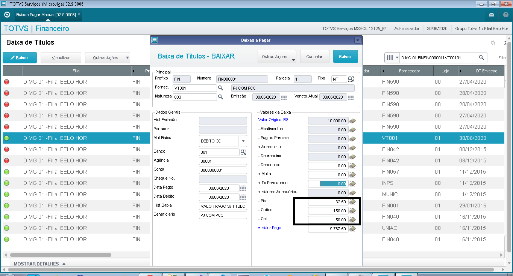Click the money icon beside Multa
Image resolution: width=513 pixels, height=276 pixels.
(352, 175)
